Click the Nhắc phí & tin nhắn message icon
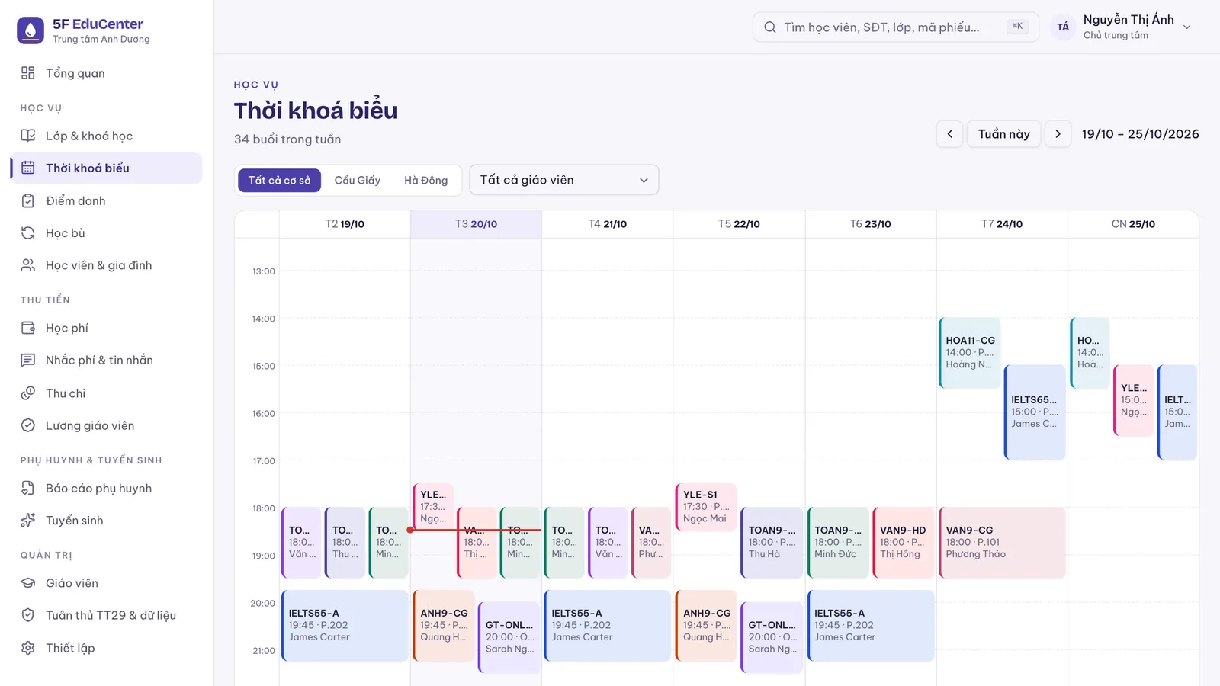Screen dimensions: 1220x686 [x=28, y=360]
